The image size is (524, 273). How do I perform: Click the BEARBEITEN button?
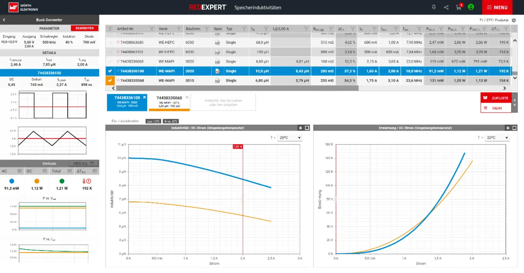tap(84, 28)
